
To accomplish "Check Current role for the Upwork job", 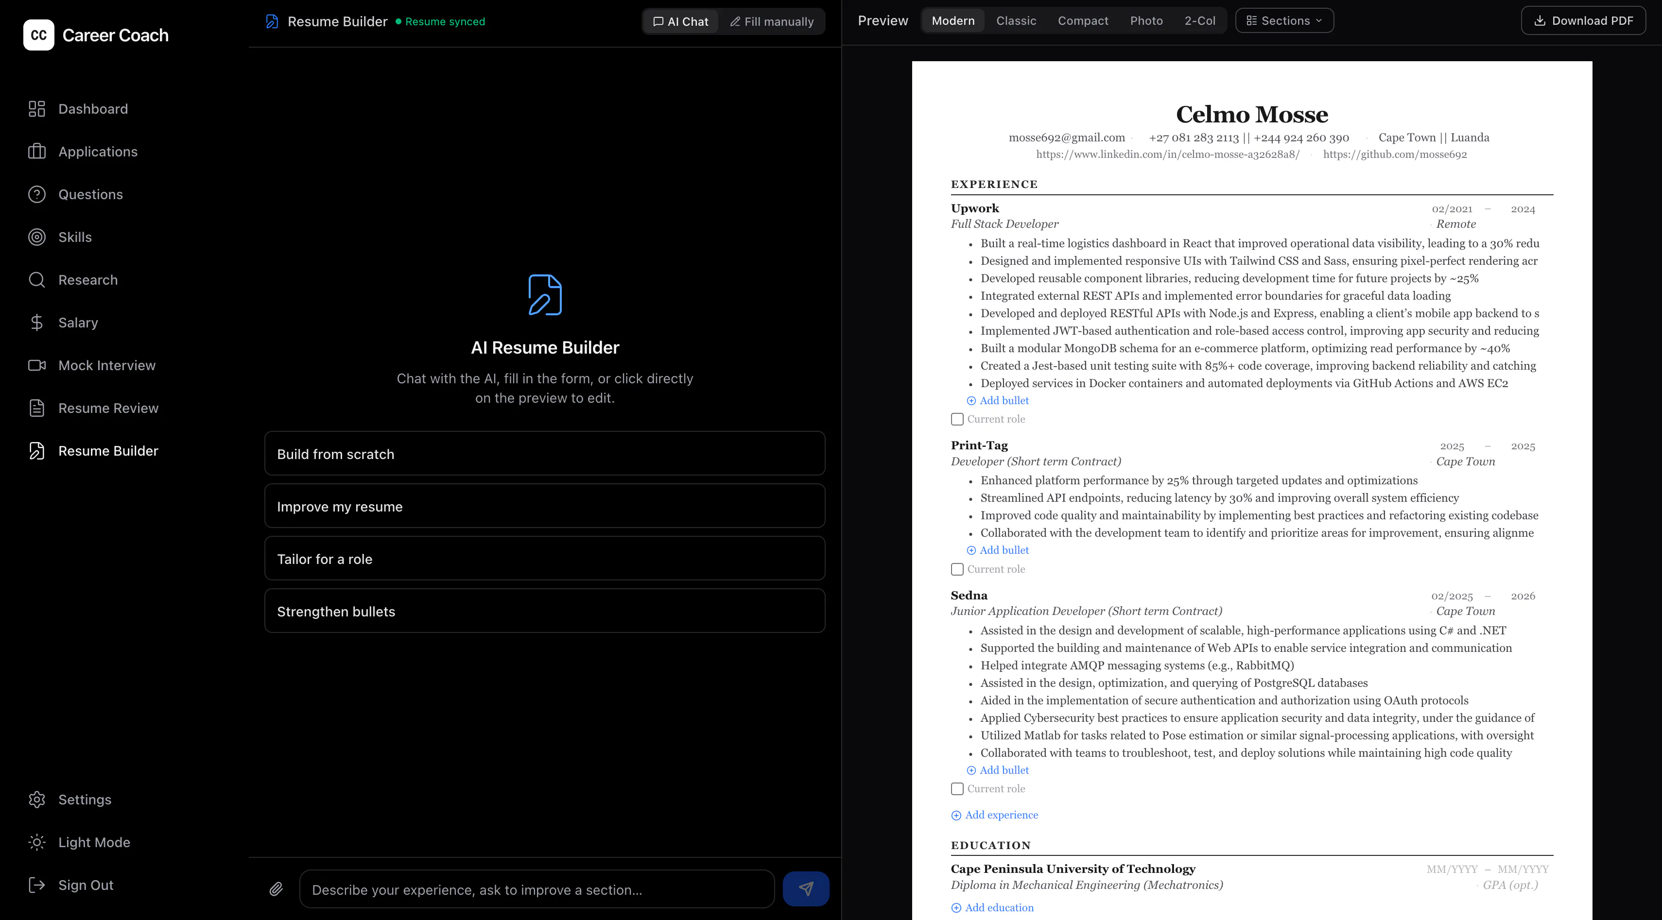I will pyautogui.click(x=957, y=419).
